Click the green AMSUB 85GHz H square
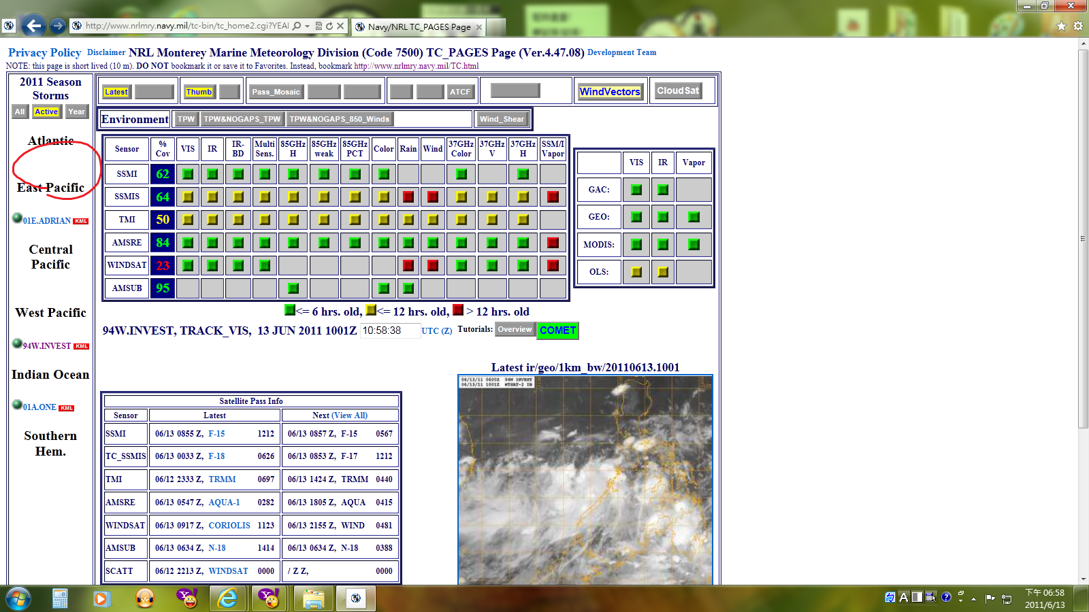The width and height of the screenshot is (1089, 612). tap(293, 288)
